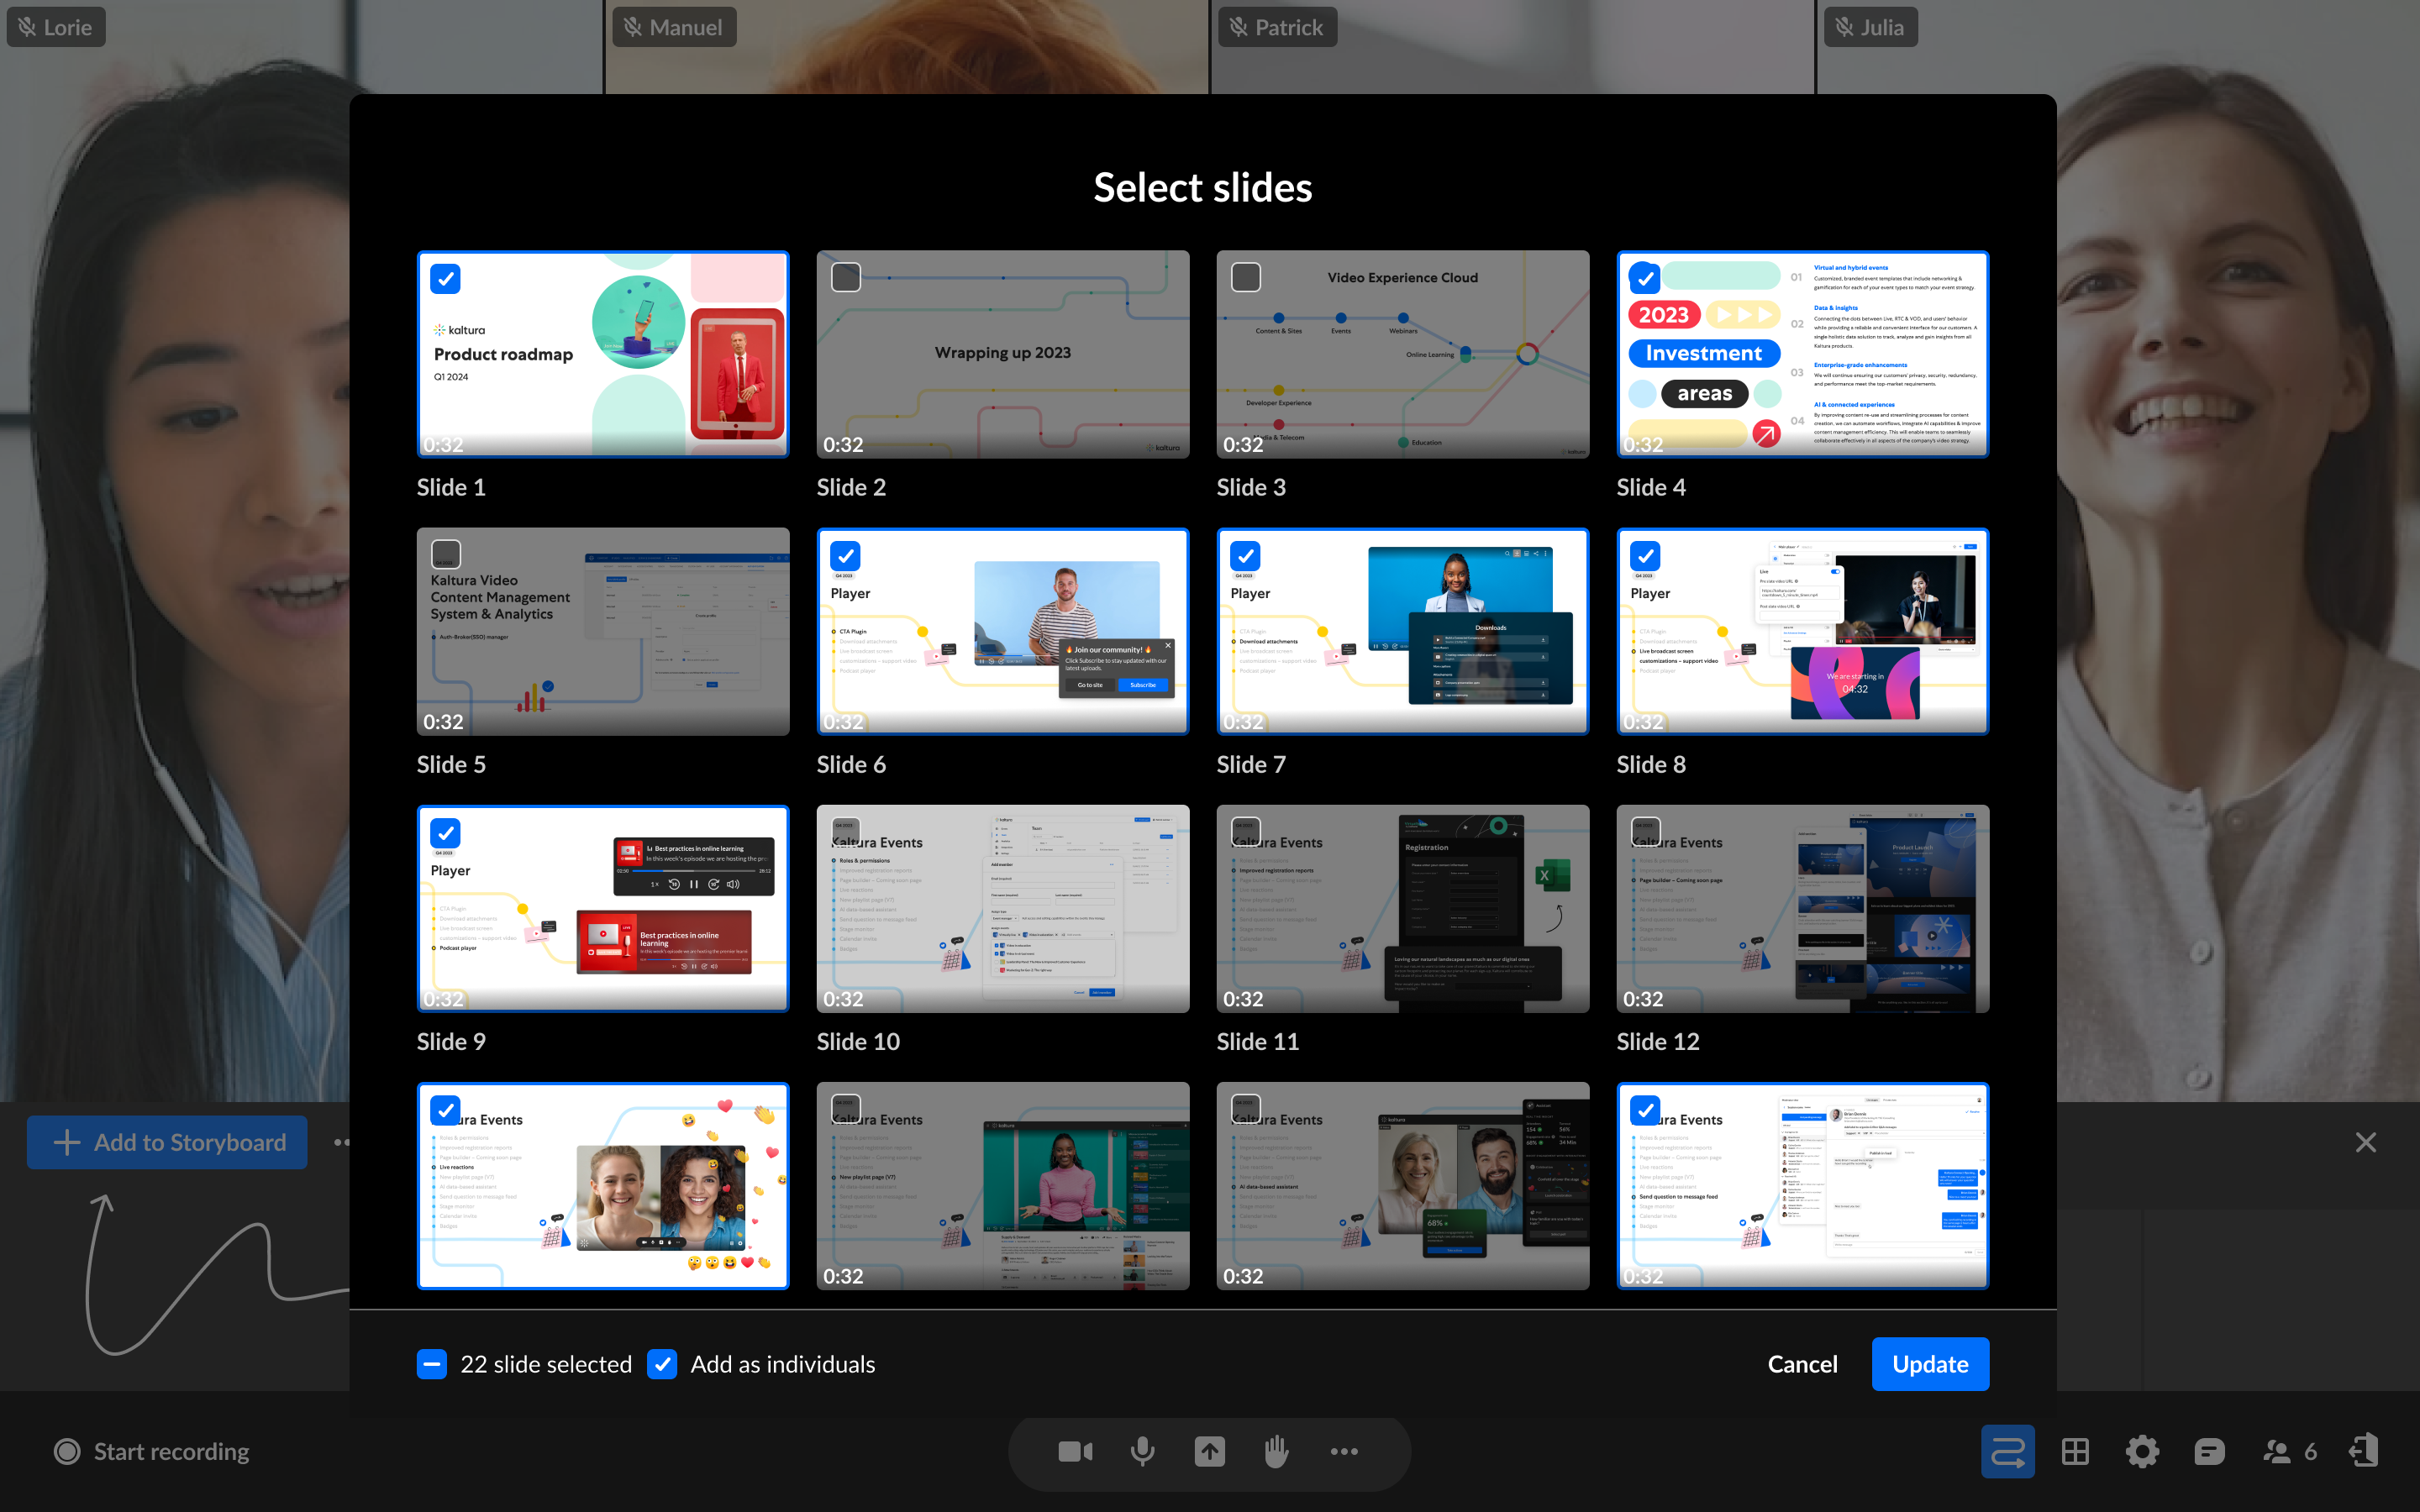Mute the microphone in bottom toolbar
2420x1512 pixels.
pos(1142,1451)
